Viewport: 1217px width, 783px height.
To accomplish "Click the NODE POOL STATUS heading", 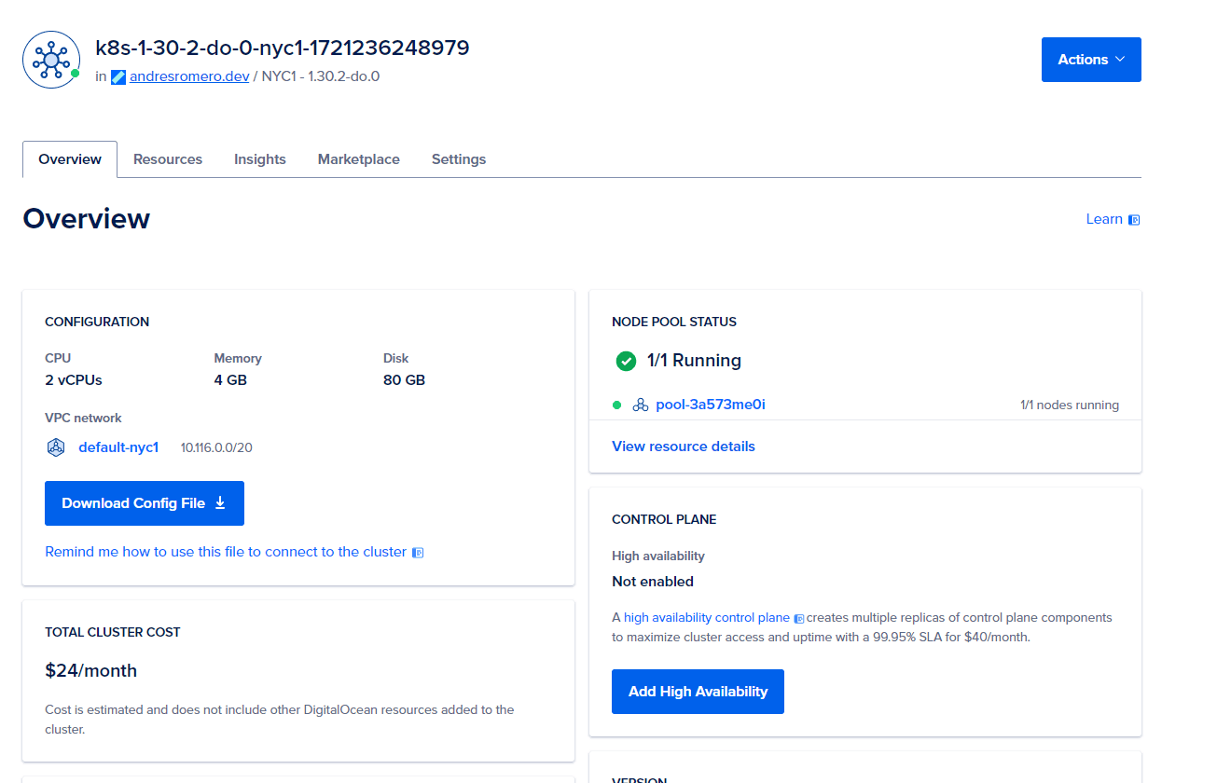I will (x=674, y=322).
